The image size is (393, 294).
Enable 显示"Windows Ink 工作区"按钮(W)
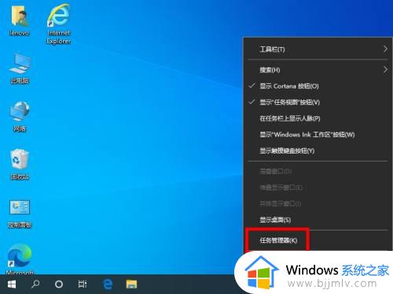(x=318, y=135)
